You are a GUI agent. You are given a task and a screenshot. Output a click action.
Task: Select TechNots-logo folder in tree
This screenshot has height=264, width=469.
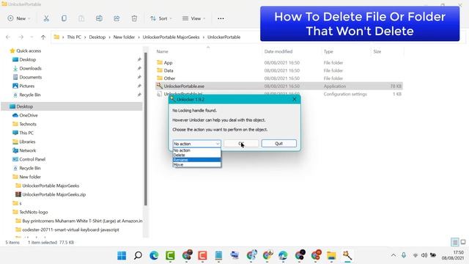(x=34, y=212)
